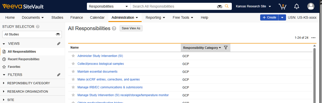Toggle star for Collect/process biological samples
This screenshot has height=103, width=322.
73,64
